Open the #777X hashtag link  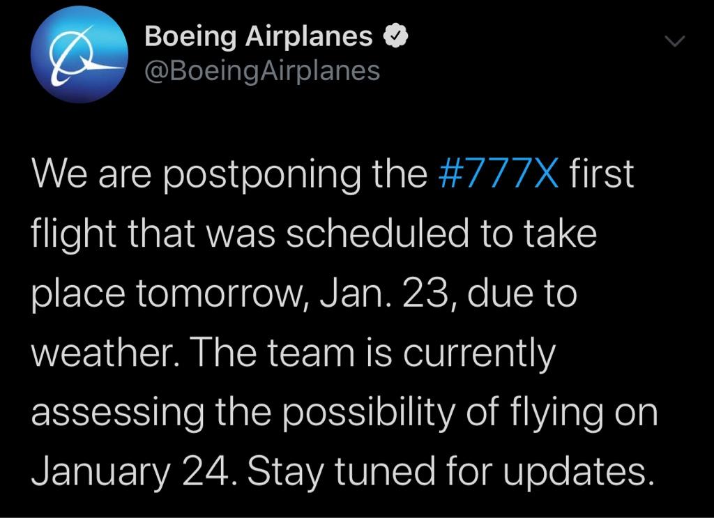pyautogui.click(x=498, y=174)
